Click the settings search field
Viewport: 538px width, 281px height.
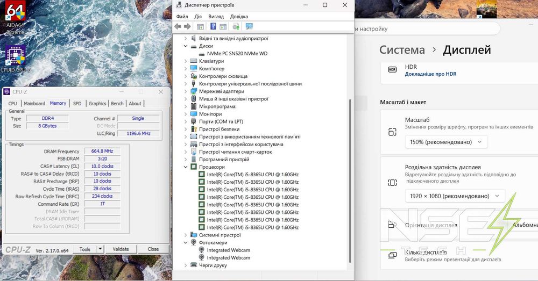[x=426, y=29]
